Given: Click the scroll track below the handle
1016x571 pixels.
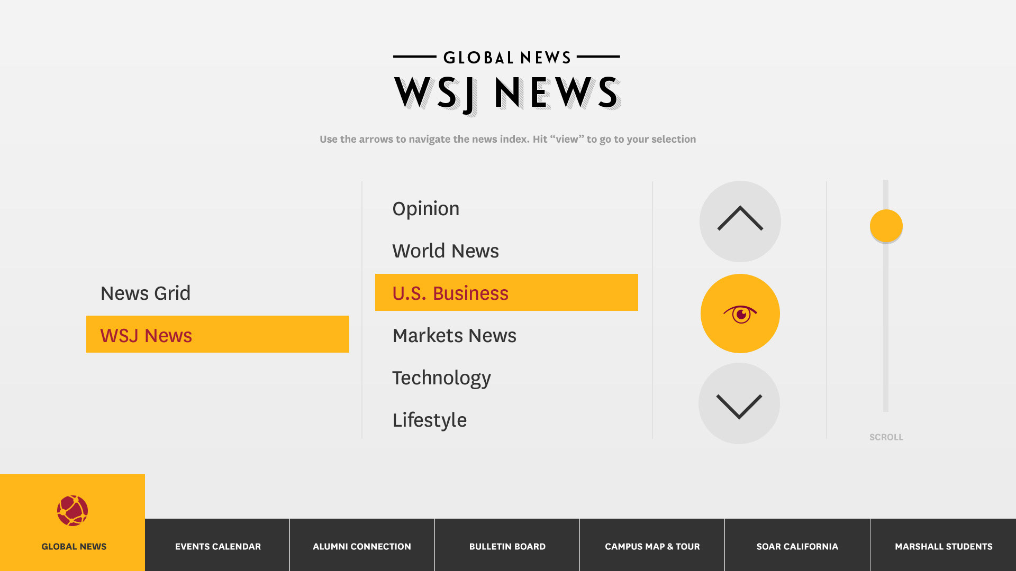Looking at the screenshot, I should point(885,338).
